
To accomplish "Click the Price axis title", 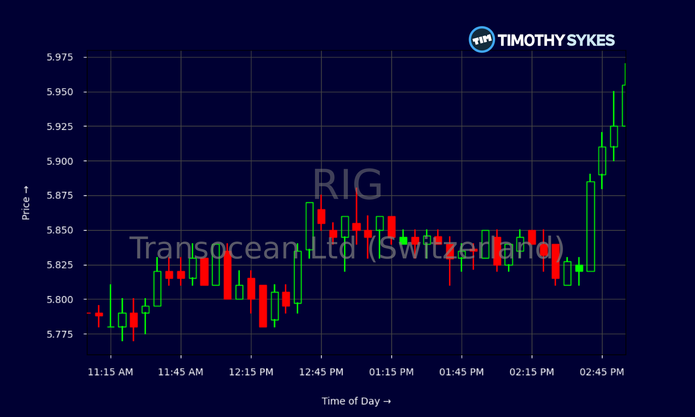I will tap(26, 203).
